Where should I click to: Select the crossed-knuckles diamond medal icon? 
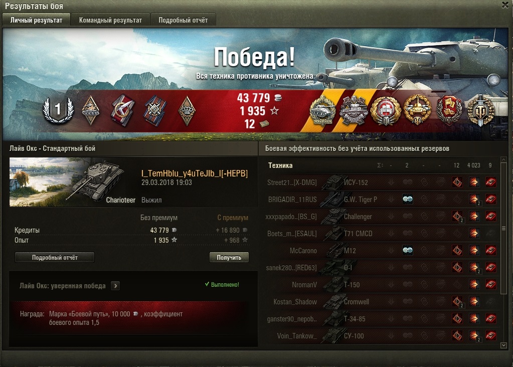tap(187, 111)
